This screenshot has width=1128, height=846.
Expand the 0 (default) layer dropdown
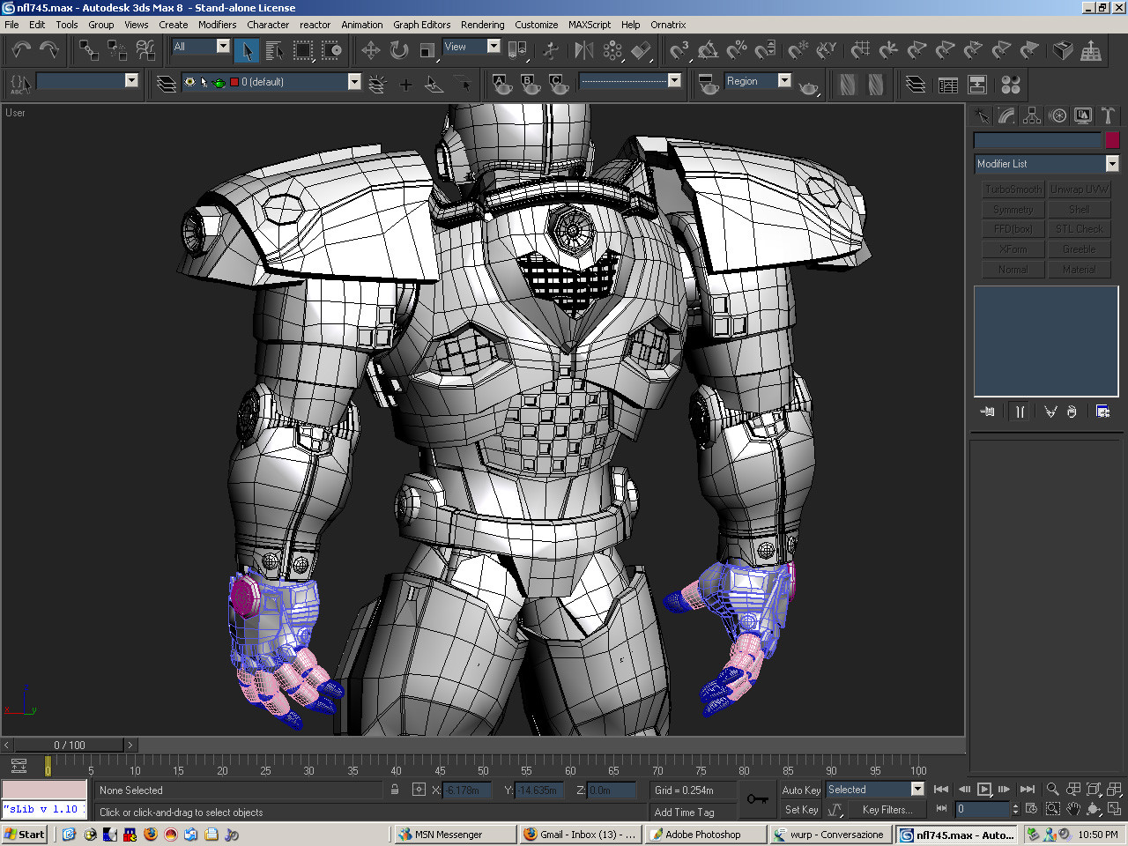pyautogui.click(x=353, y=82)
